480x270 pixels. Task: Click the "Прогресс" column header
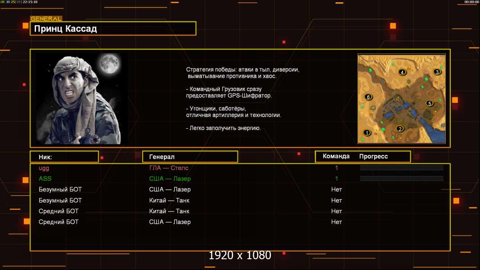373,157
